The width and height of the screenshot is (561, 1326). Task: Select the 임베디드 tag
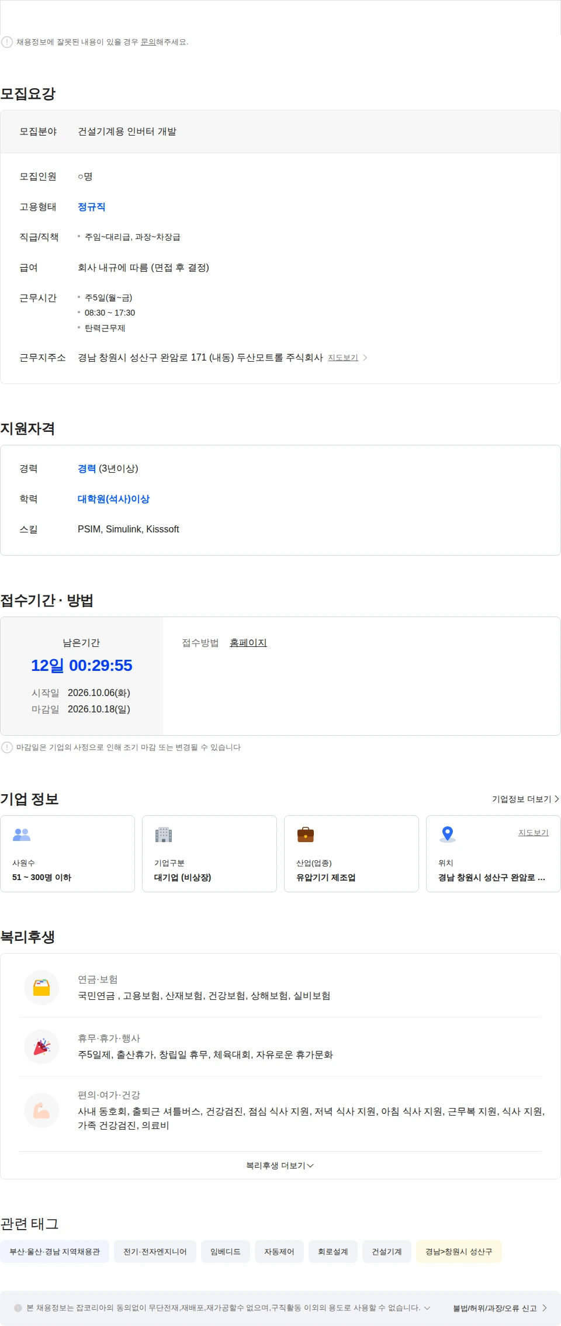tap(226, 1252)
